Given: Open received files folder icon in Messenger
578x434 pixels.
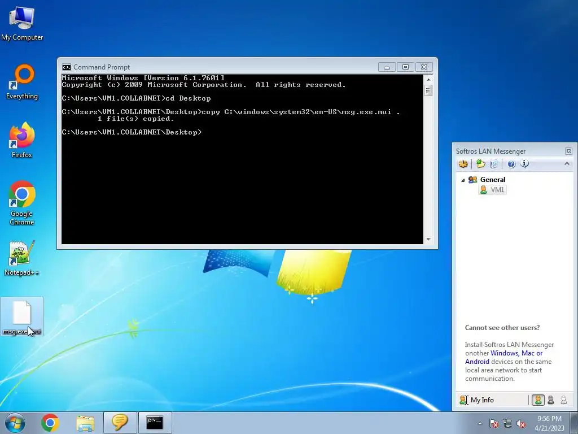Looking at the screenshot, I should coord(480,164).
